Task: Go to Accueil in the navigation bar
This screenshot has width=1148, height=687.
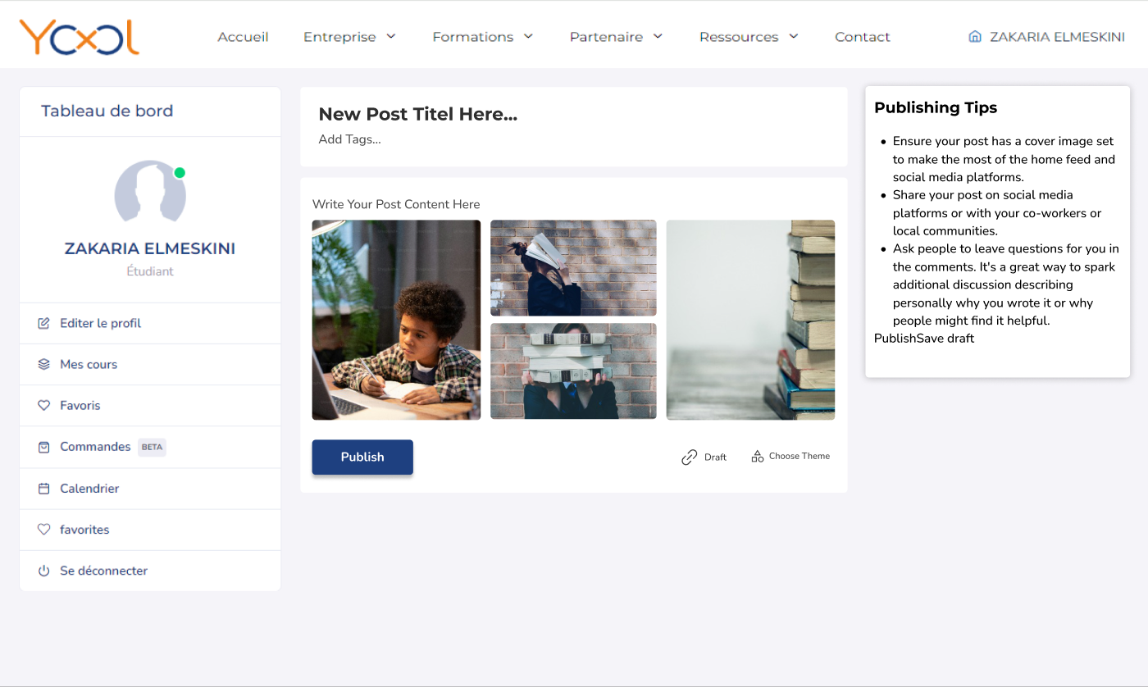Action: [x=243, y=37]
